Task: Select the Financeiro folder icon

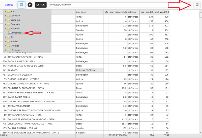Action: [x=9, y=24]
